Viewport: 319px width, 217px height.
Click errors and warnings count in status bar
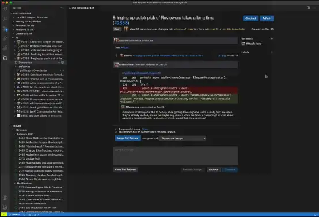[x=33, y=215]
